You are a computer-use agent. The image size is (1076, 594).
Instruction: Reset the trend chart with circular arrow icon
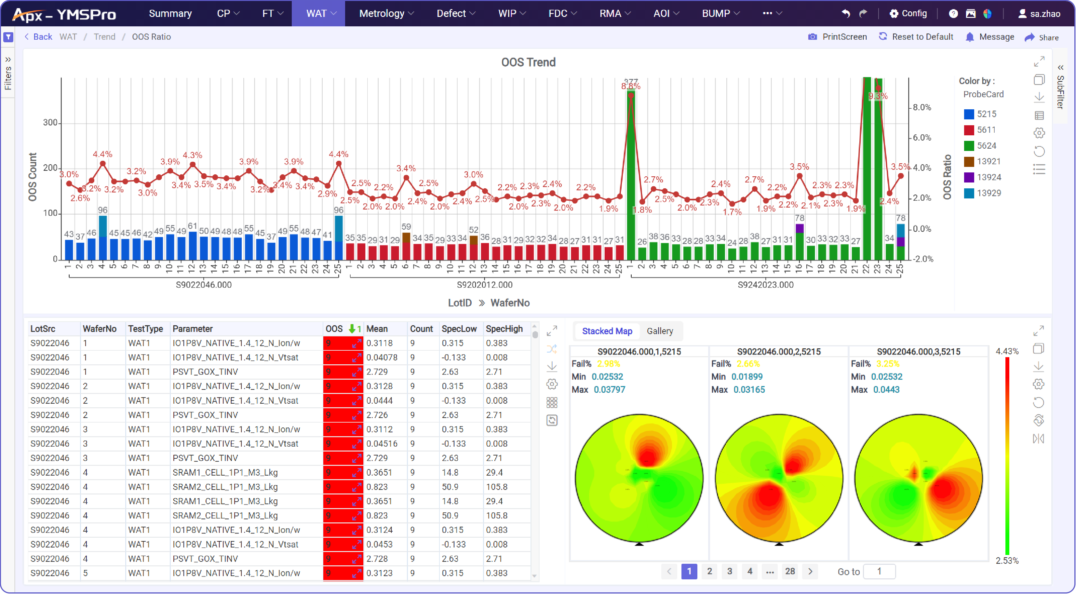1040,151
